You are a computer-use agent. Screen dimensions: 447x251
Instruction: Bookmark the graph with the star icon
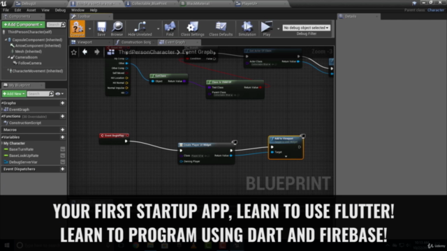(x=74, y=52)
